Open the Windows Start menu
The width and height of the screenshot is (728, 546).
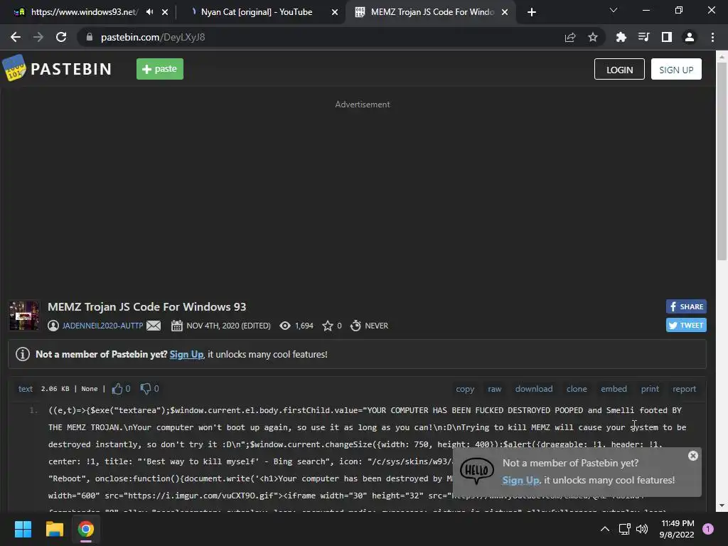23,529
